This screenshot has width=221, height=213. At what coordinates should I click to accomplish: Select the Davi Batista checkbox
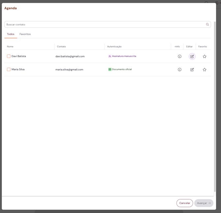click(x=9, y=56)
